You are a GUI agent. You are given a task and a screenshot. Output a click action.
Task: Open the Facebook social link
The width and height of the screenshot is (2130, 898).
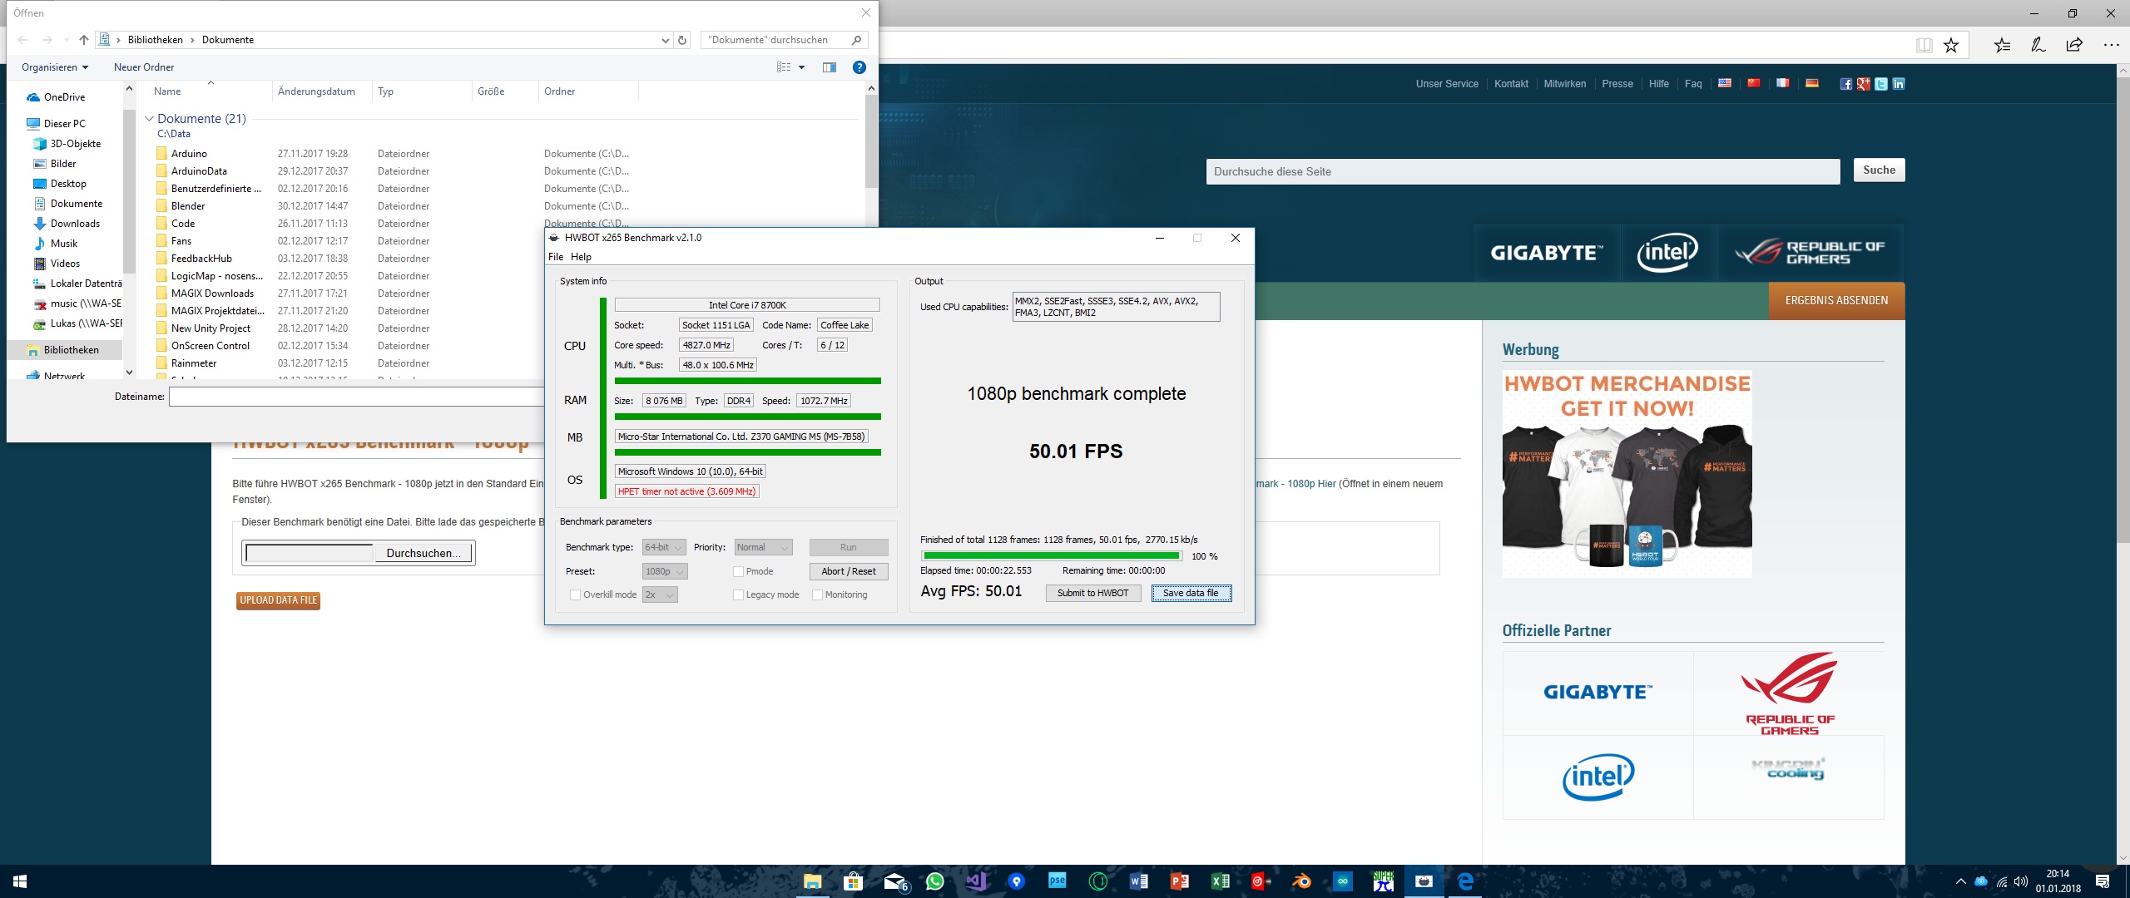1845,84
